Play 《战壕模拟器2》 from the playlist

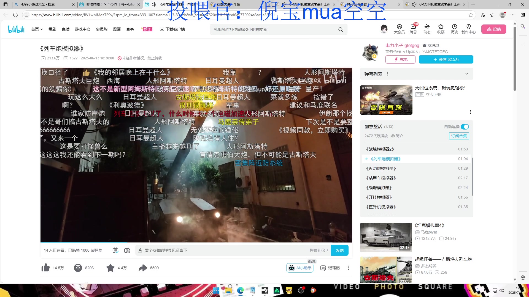[x=417, y=149]
